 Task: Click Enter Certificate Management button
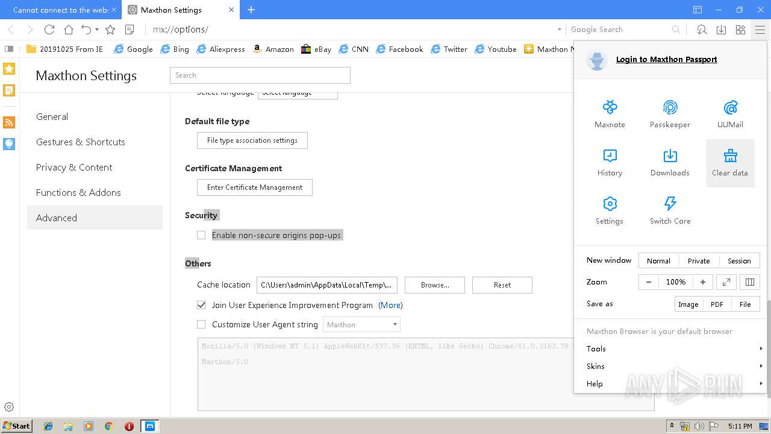tap(255, 187)
